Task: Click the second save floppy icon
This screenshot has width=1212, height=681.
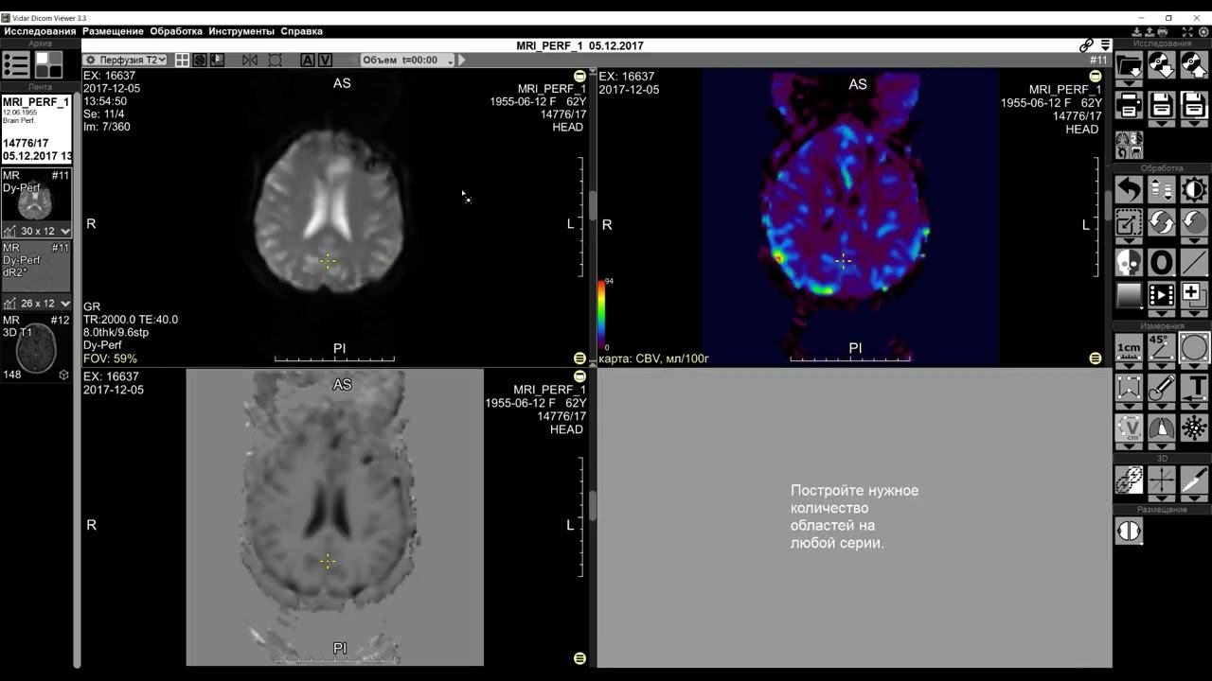Action: [x=1194, y=104]
